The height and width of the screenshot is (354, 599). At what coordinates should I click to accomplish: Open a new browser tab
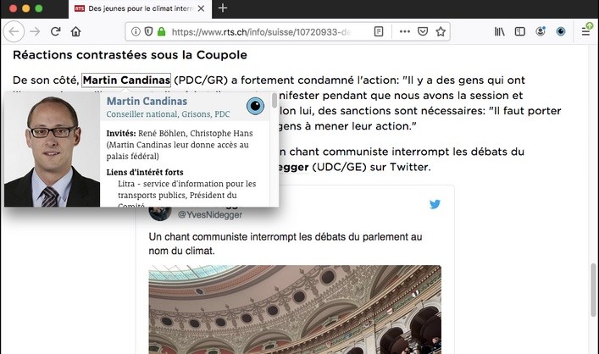click(223, 8)
